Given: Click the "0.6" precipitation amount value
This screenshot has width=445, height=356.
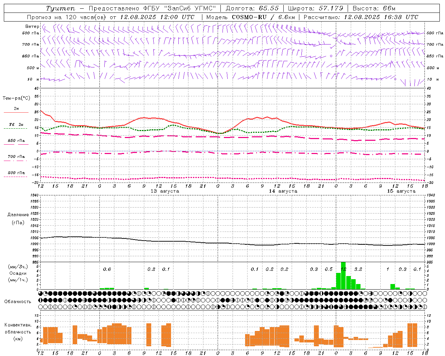Looking at the screenshot, I should coord(107,269).
